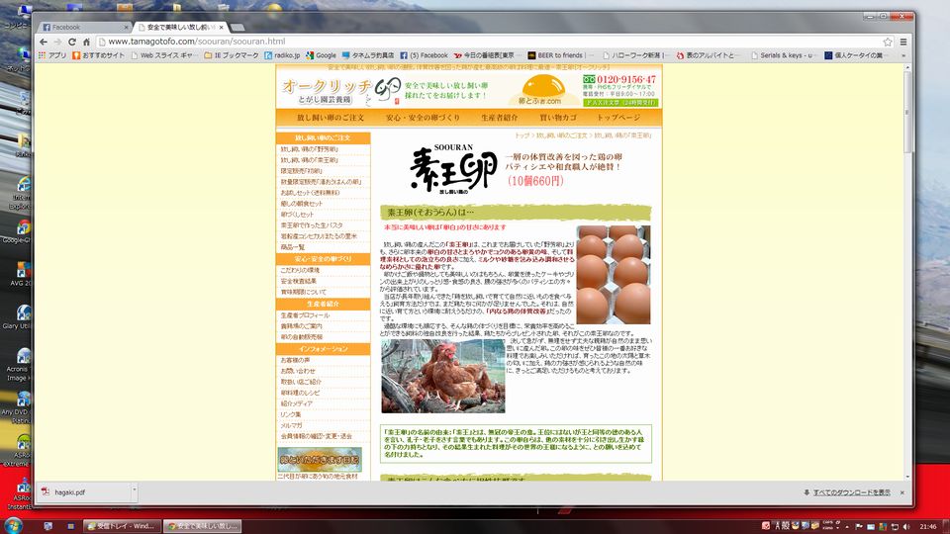Click the browser forward arrow
The height and width of the screenshot is (534, 950).
click(x=57, y=42)
